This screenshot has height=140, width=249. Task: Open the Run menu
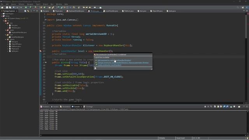pyautogui.click(x=52, y=4)
